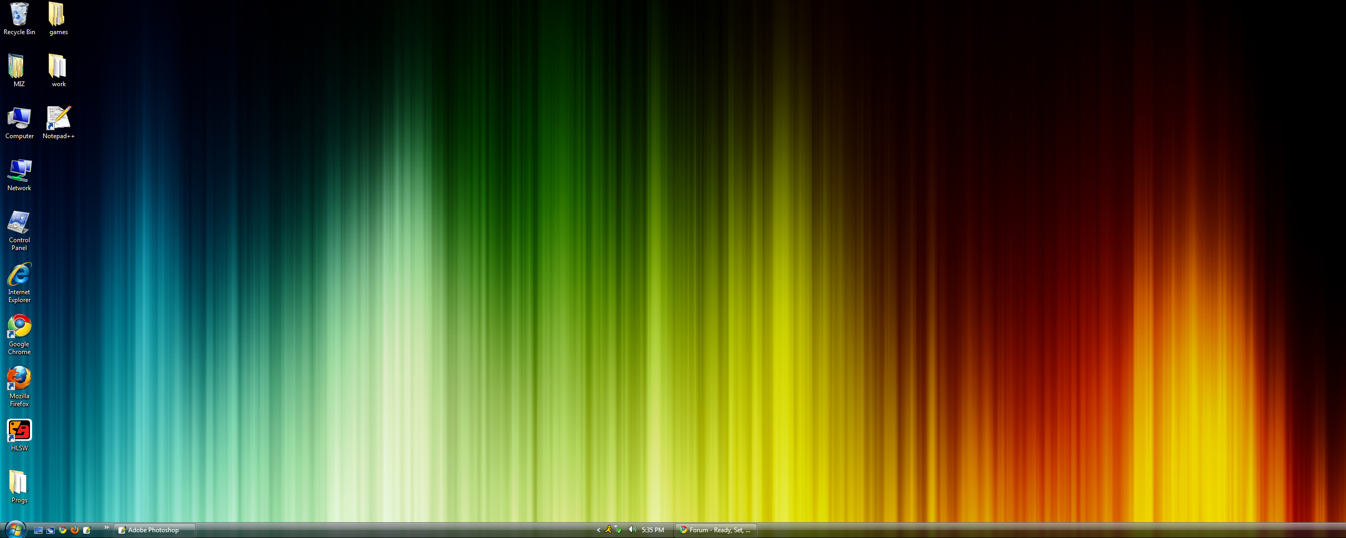Select the Network desktop icon

[x=19, y=174]
